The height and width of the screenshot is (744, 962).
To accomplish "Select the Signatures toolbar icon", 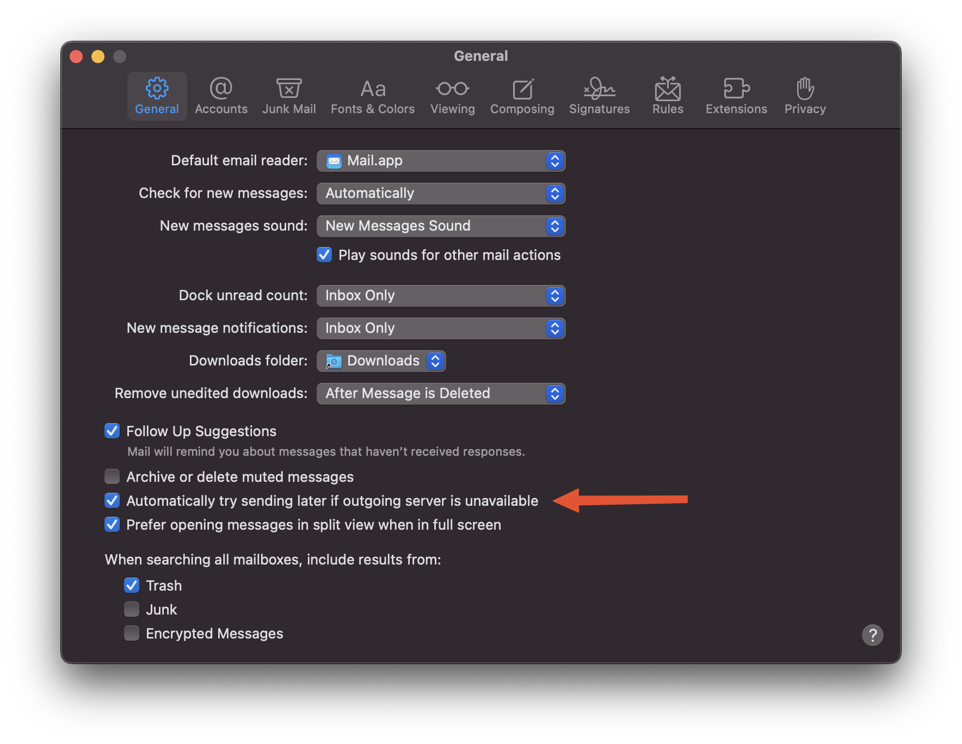I will coord(599,96).
